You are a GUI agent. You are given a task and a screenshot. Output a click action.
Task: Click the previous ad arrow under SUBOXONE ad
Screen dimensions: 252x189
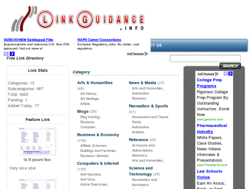(6, 54)
